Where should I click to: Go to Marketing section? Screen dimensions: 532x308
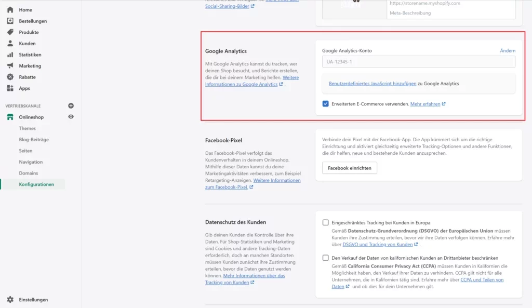tap(30, 66)
